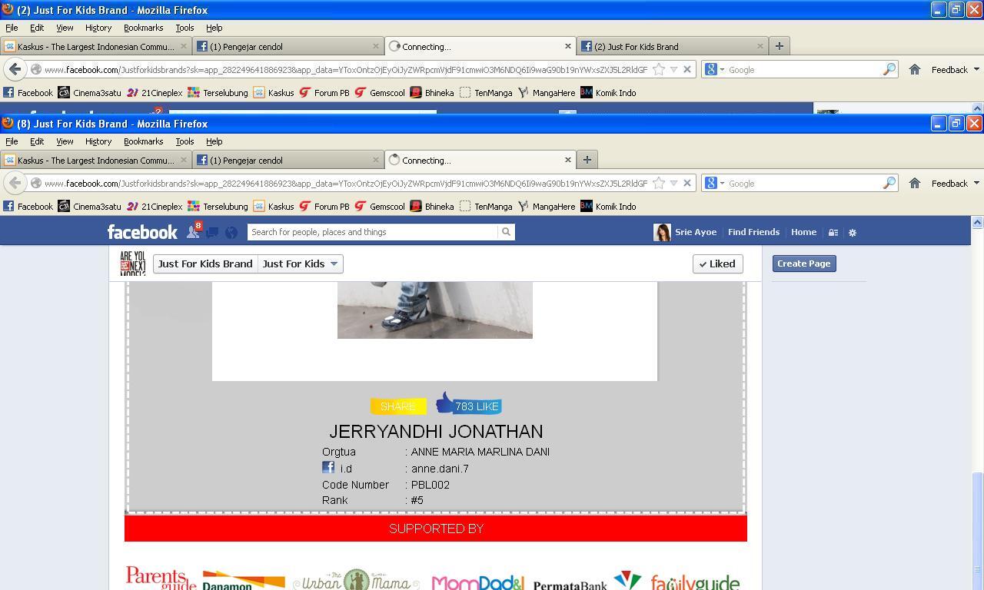Image resolution: width=984 pixels, height=590 pixels.
Task: Close the Connecting tab in front window
Action: pyautogui.click(x=568, y=160)
